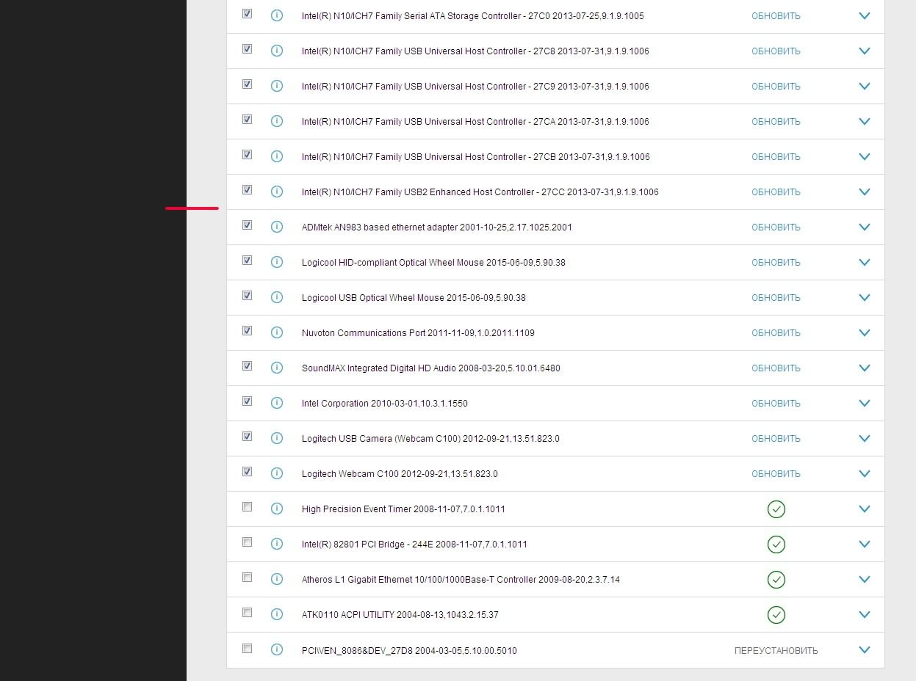Check the High Precision Event Timer checkbox

coord(247,506)
